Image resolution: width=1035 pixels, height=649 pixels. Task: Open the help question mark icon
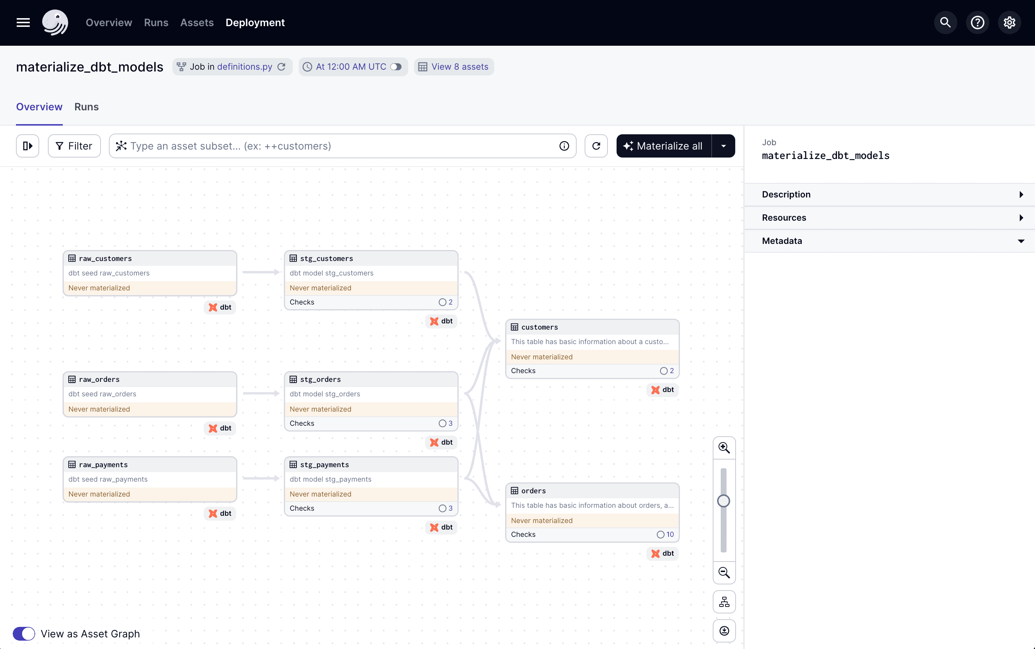978,22
